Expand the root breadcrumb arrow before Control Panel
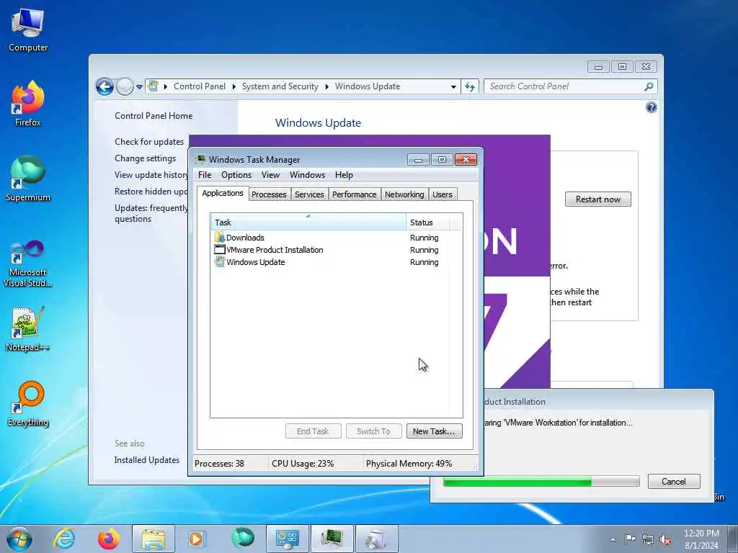 pyautogui.click(x=166, y=86)
